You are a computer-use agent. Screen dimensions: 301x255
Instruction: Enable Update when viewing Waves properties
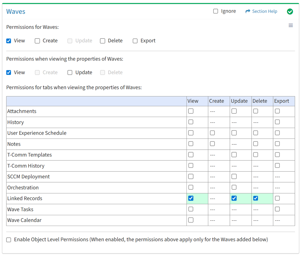(x=70, y=72)
